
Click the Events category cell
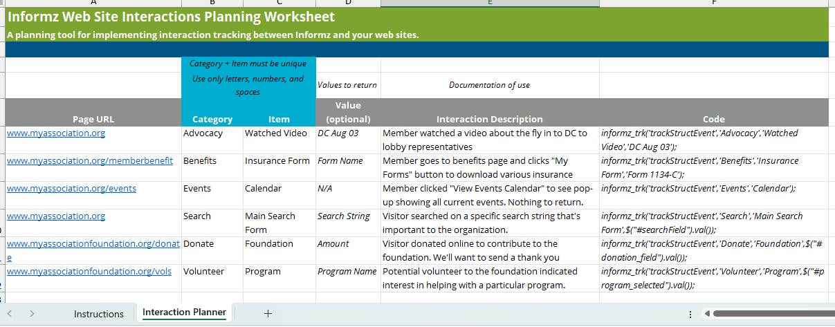tap(212, 195)
